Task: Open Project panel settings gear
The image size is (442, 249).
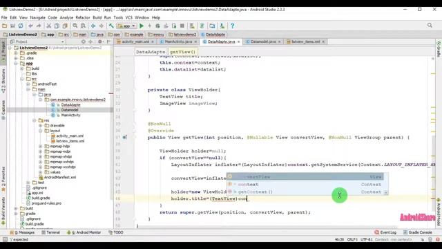Action: point(99,41)
